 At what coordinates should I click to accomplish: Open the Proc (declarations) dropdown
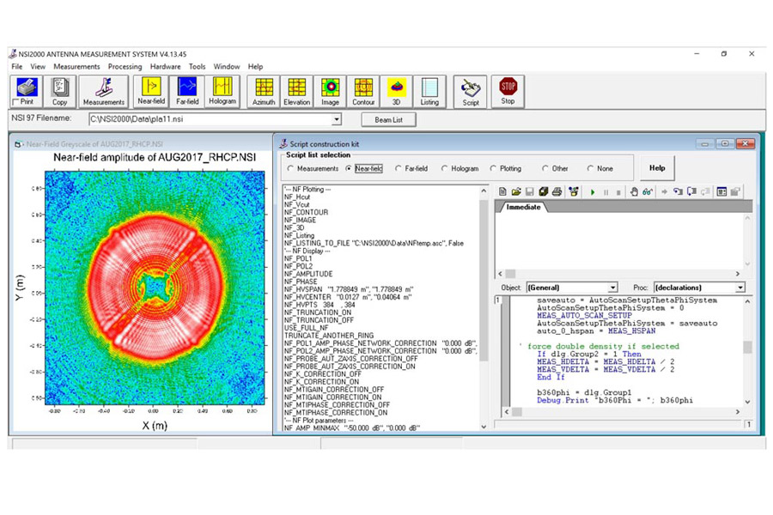(740, 288)
